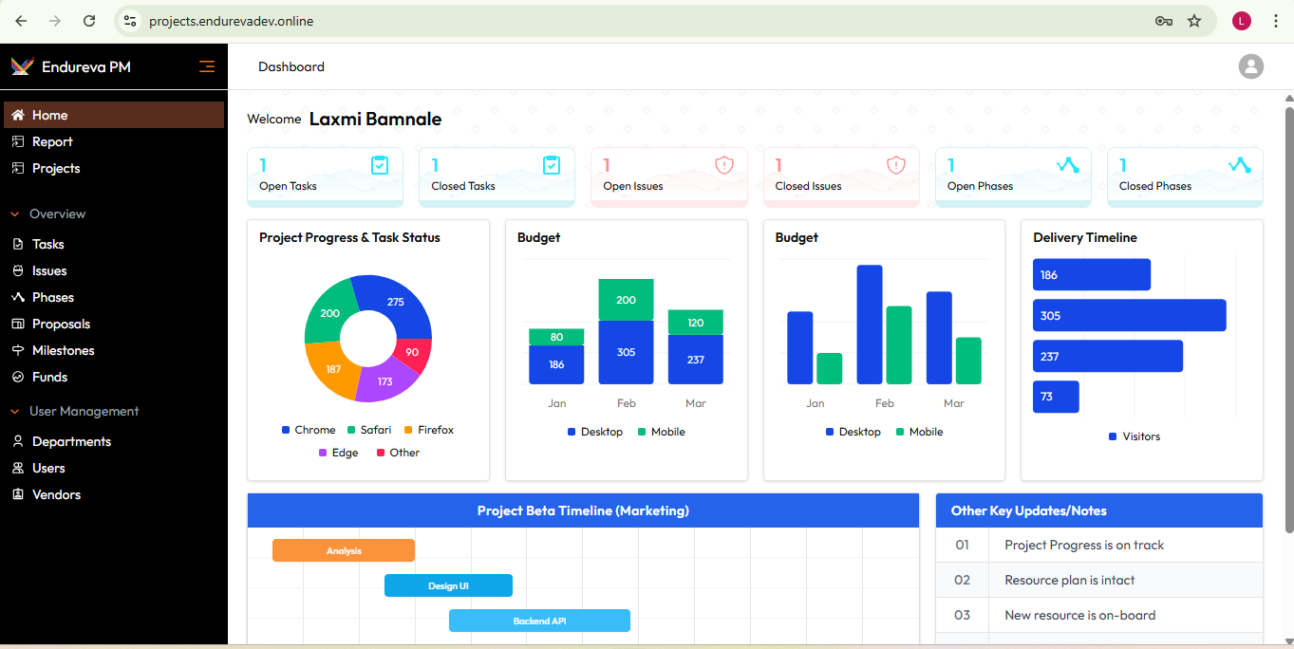This screenshot has height=649, width=1294.
Task: Click the Analysis bar in project timeline
Action: pos(344,550)
